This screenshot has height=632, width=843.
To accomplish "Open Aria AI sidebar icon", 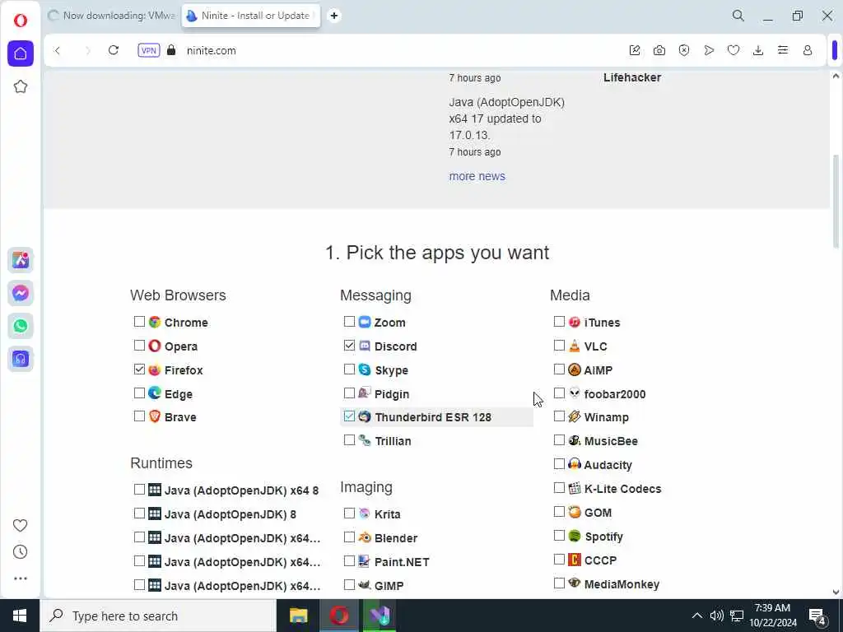I will pyautogui.click(x=21, y=260).
